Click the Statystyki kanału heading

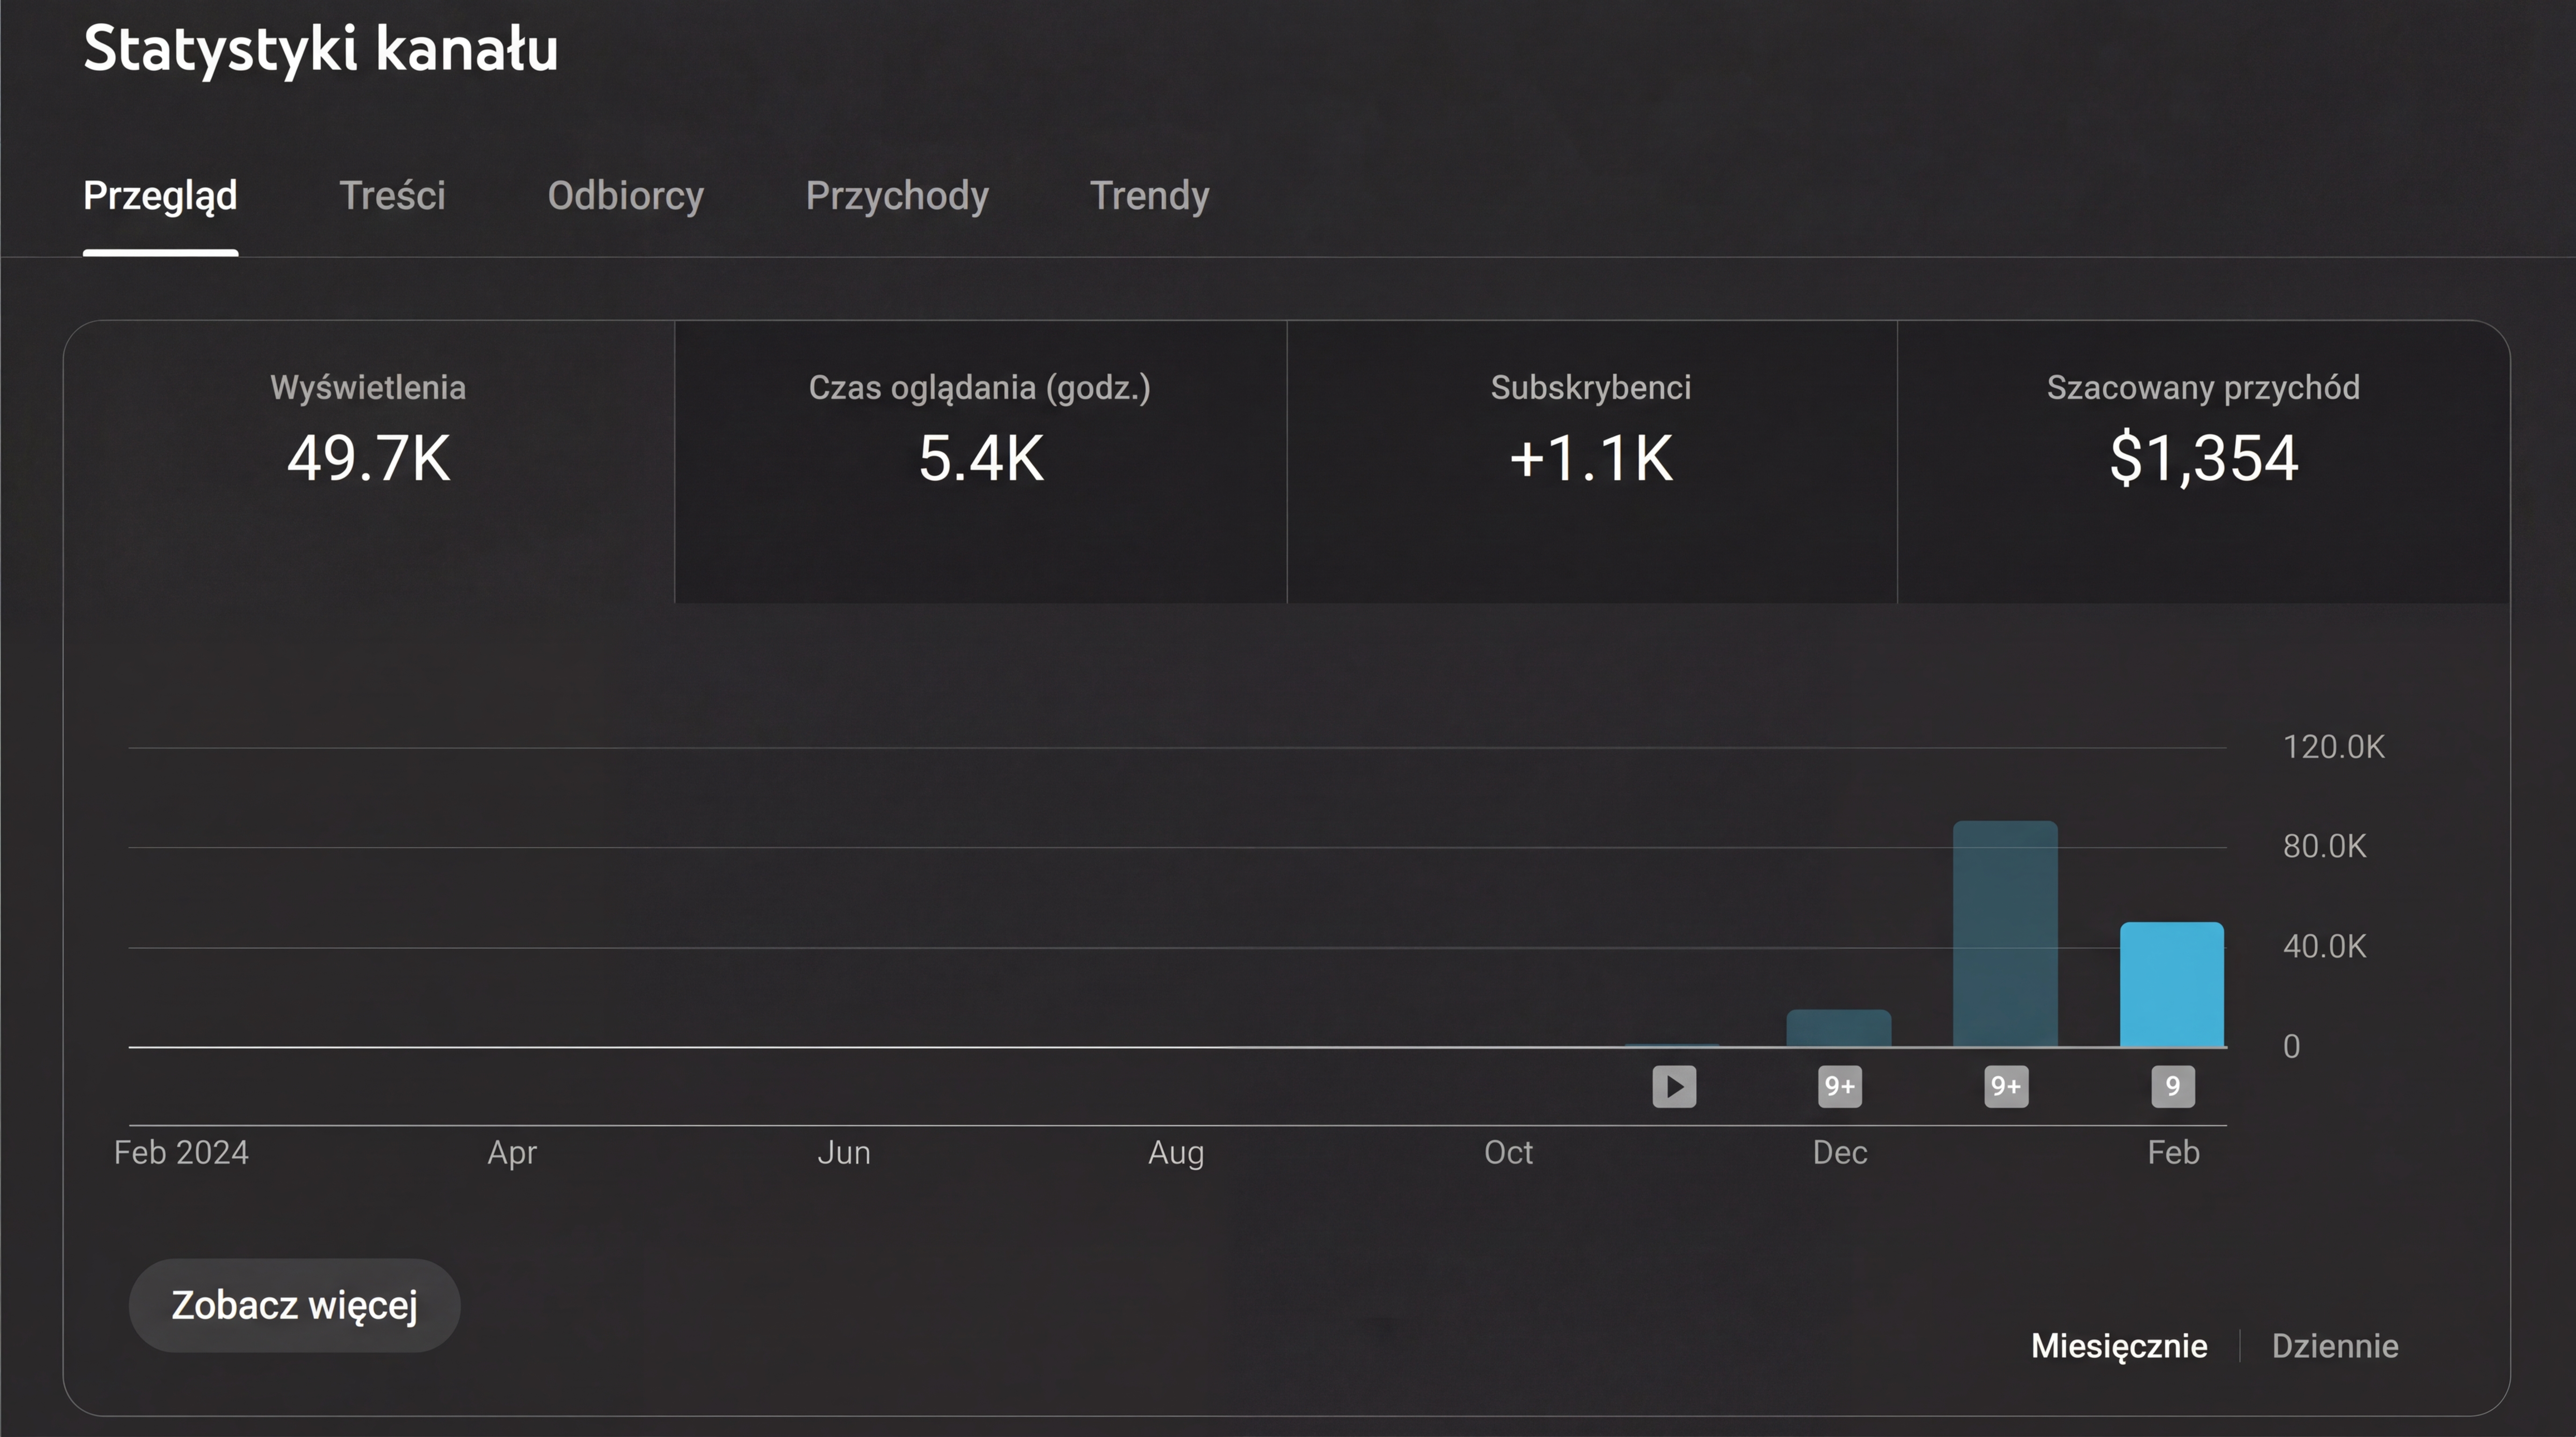pos(320,48)
